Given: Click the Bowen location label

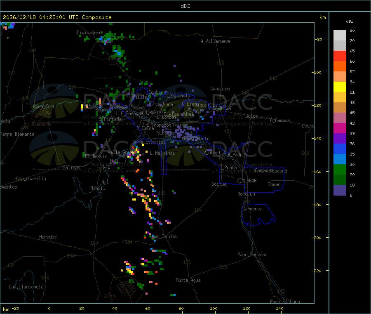Looking at the screenshot, I should pos(275,184).
